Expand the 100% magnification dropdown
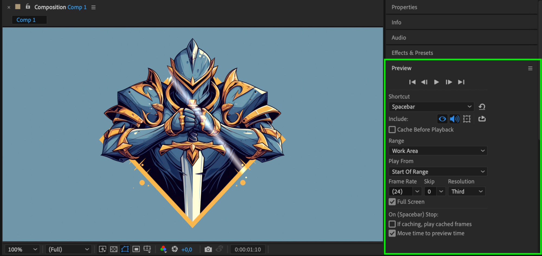This screenshot has width=542, height=256. click(22, 249)
